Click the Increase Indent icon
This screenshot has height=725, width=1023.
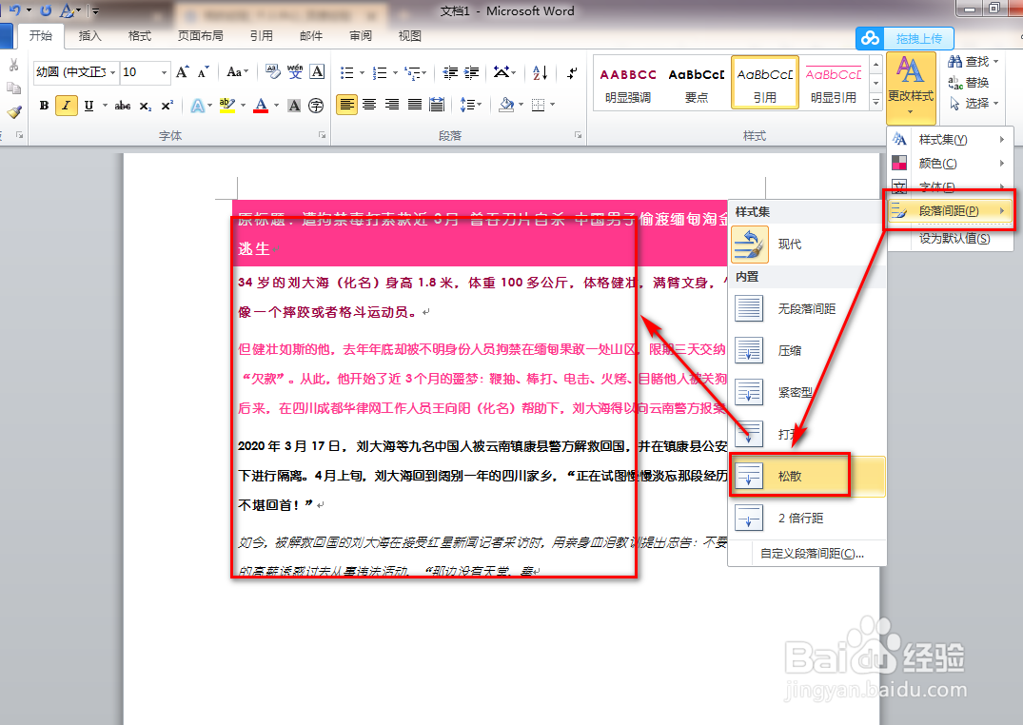[x=471, y=72]
